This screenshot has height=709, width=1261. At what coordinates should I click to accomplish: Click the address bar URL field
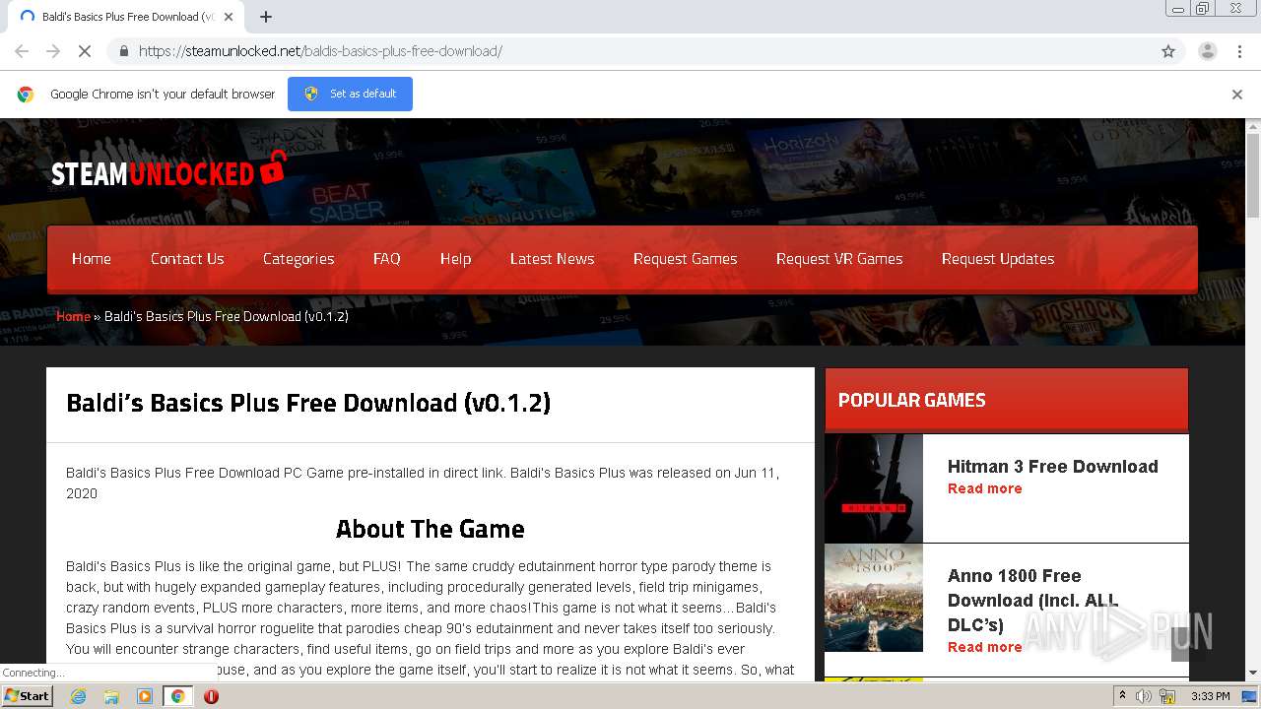(630, 51)
